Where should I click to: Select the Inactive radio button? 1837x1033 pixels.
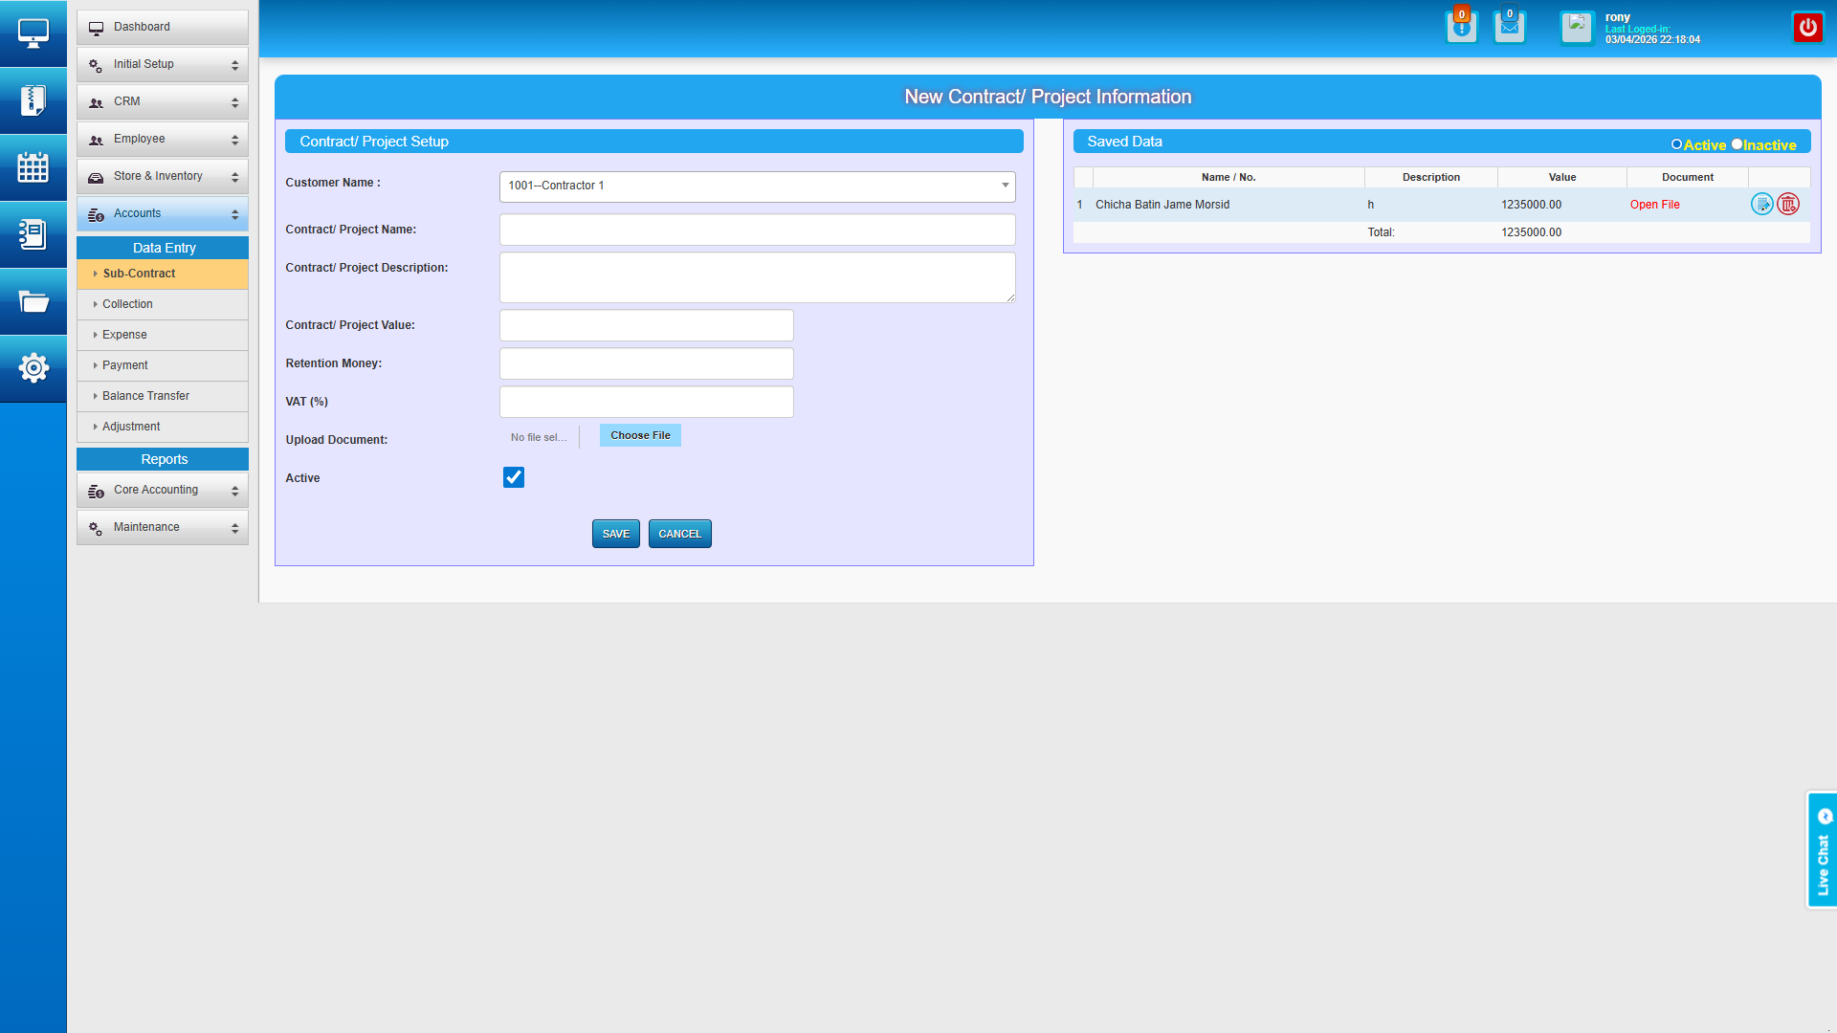pos(1737,144)
